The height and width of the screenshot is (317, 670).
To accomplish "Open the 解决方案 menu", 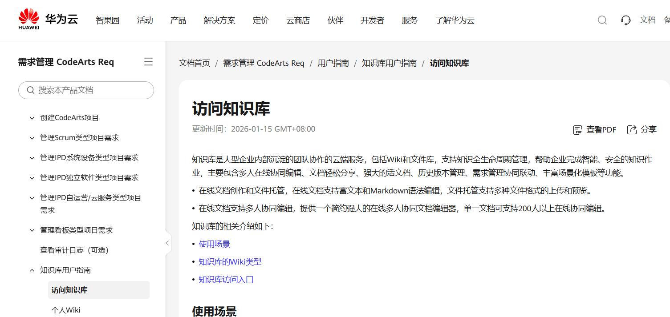I will (x=219, y=20).
